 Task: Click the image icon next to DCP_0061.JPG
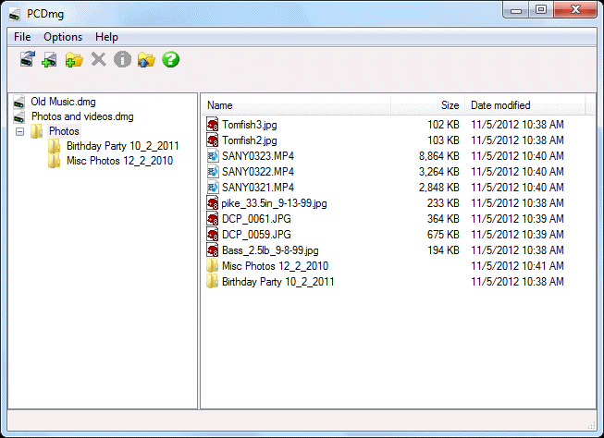click(213, 219)
